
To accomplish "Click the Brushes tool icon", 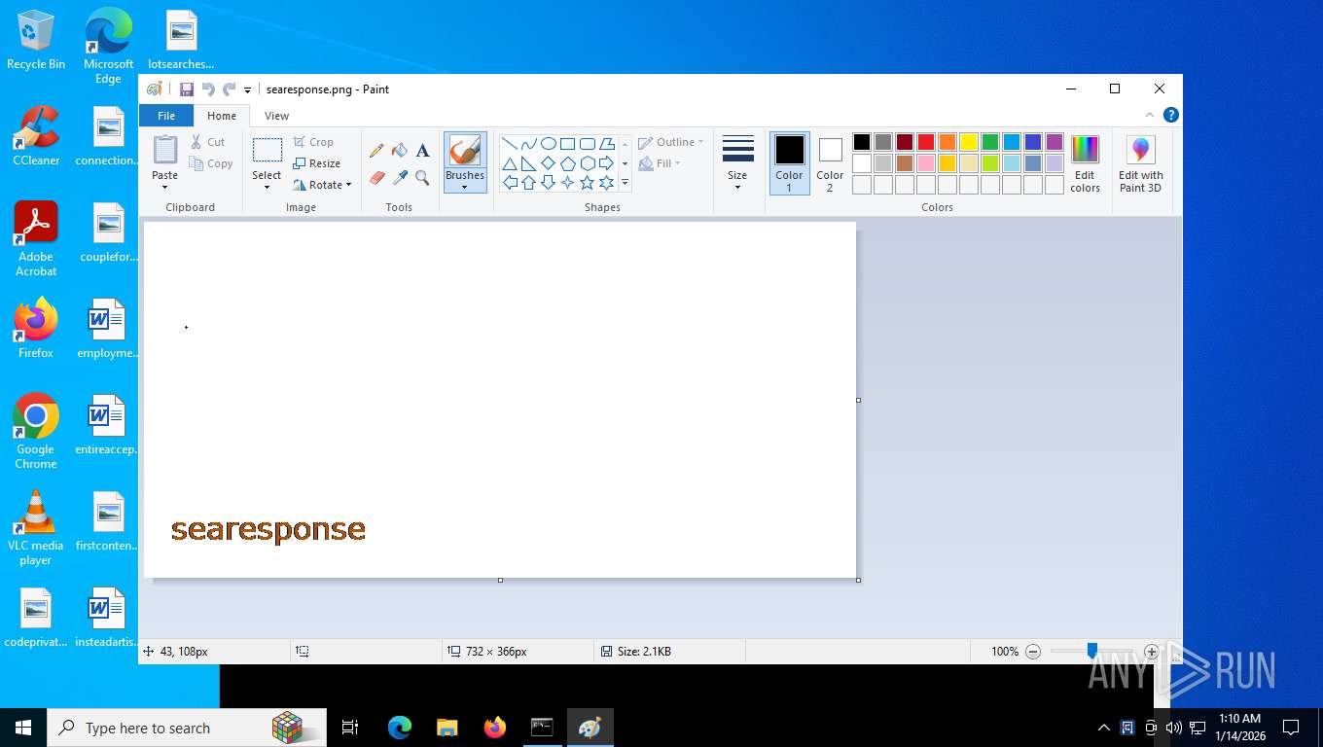I will (x=465, y=151).
